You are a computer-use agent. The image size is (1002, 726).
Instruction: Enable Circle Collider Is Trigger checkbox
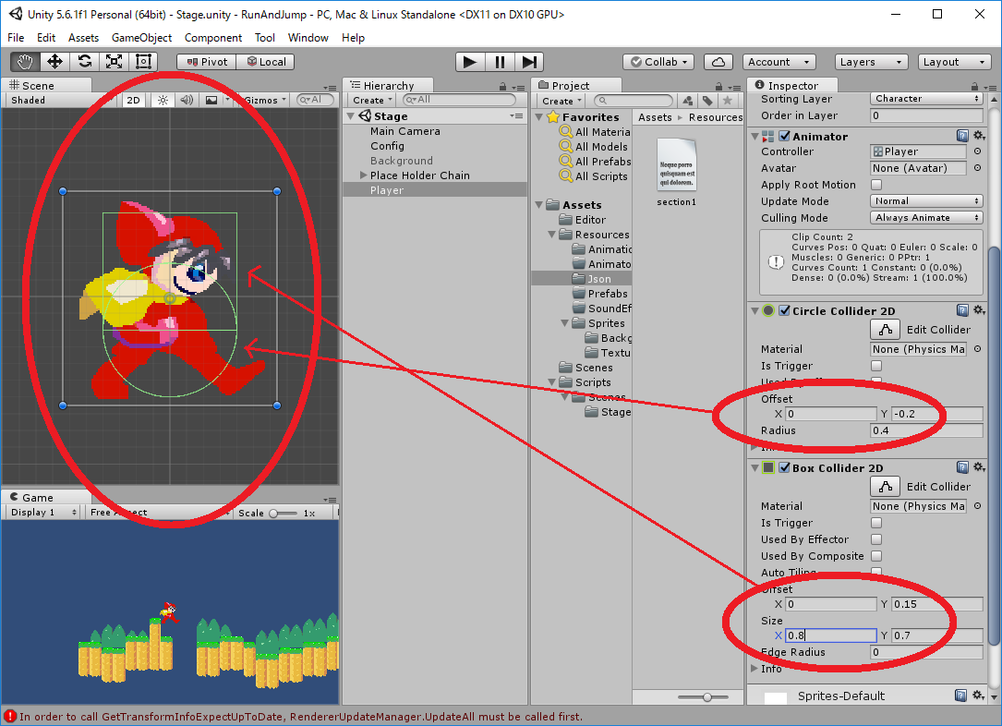876,366
